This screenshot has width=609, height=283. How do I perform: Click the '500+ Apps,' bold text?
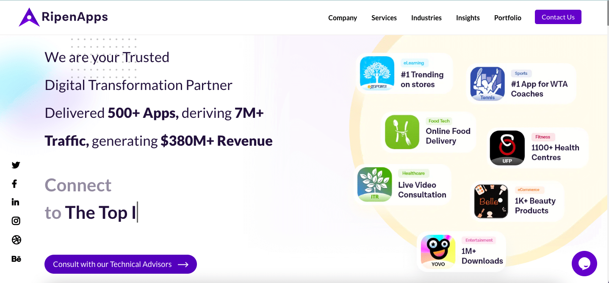143,113
